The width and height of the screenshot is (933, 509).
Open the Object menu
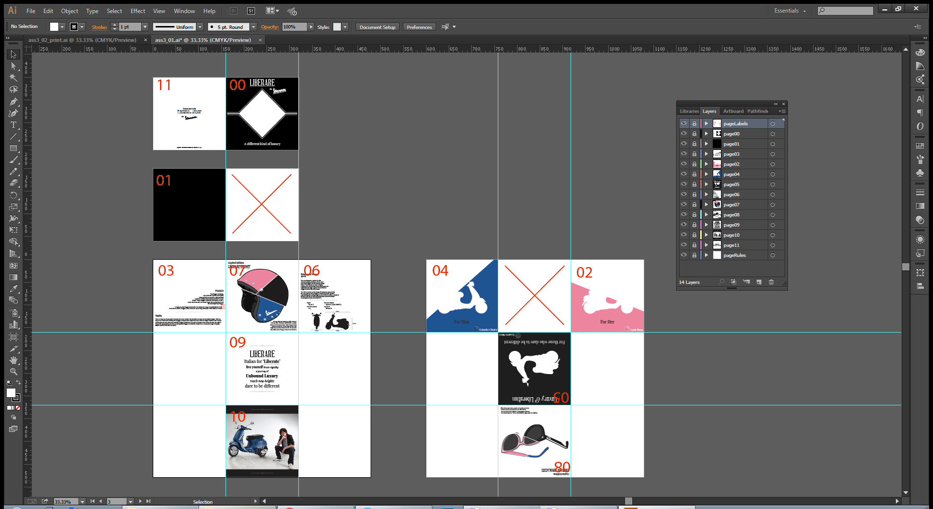click(x=69, y=11)
